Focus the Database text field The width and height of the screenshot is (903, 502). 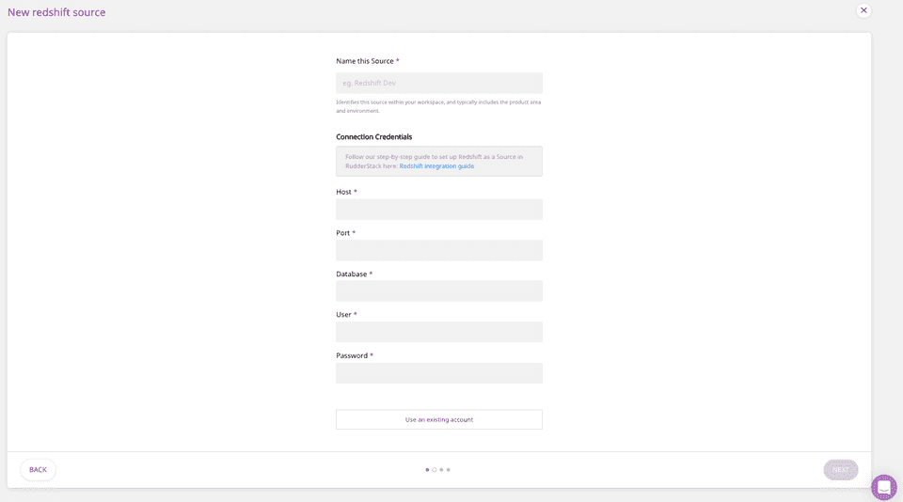click(438, 291)
